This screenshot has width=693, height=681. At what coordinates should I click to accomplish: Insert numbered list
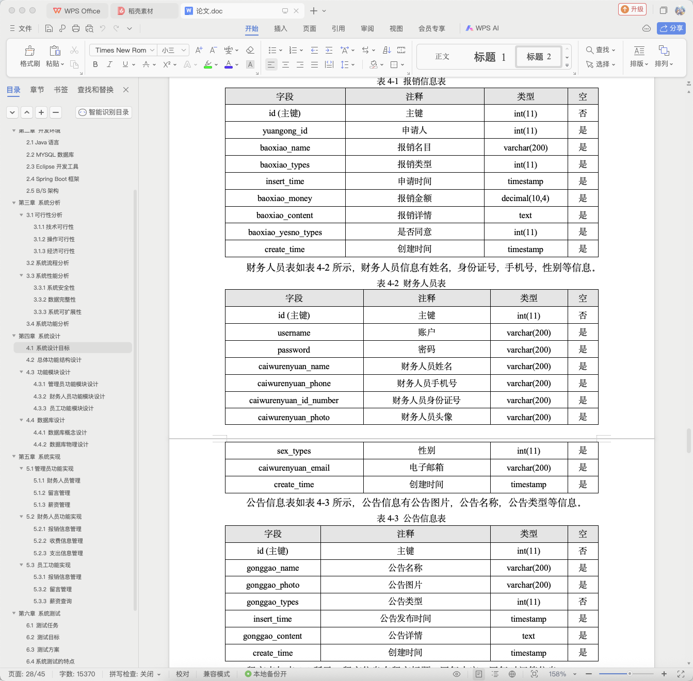point(293,50)
